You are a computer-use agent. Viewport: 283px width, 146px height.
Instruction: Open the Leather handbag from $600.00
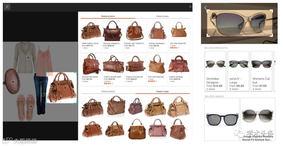(x=179, y=70)
